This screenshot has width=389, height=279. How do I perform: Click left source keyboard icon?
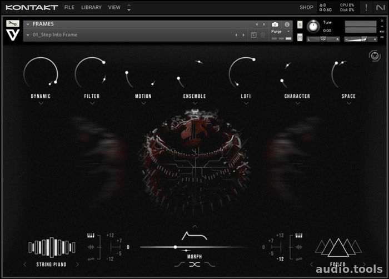click(x=91, y=235)
